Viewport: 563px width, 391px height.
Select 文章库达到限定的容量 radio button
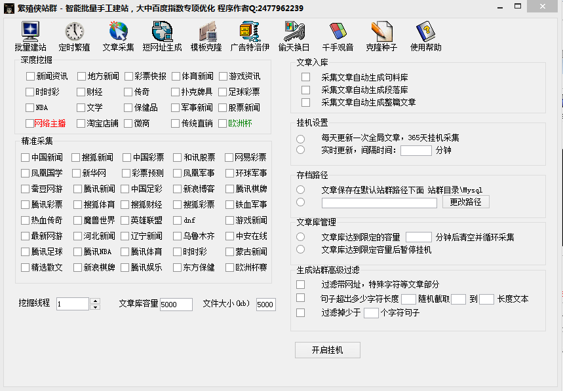tap(301, 236)
